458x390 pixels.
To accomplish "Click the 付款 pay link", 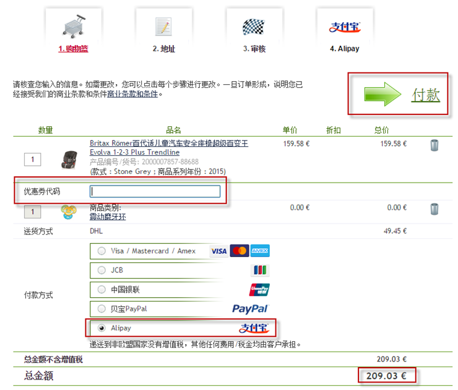I will 426,95.
